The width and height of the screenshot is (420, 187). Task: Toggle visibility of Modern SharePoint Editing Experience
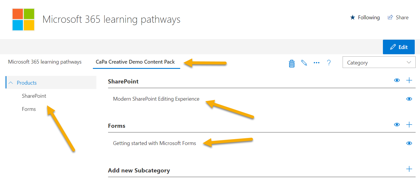pyautogui.click(x=409, y=99)
